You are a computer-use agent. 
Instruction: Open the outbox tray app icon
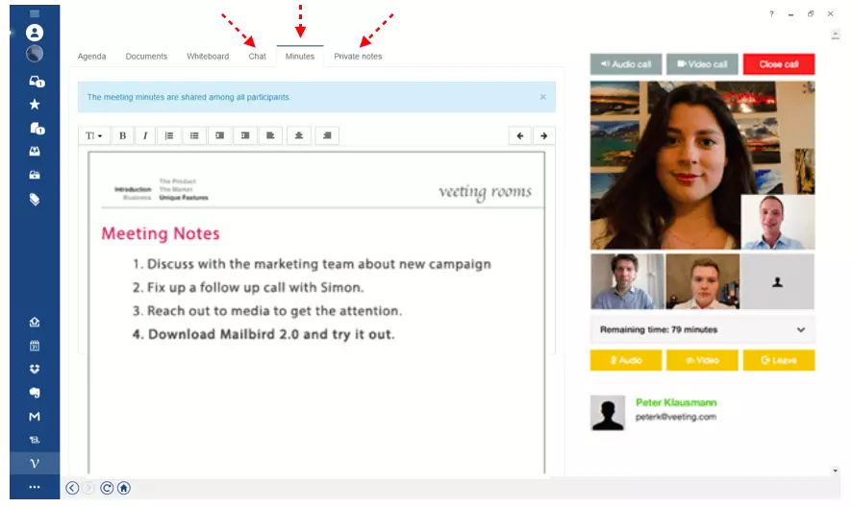(x=35, y=323)
